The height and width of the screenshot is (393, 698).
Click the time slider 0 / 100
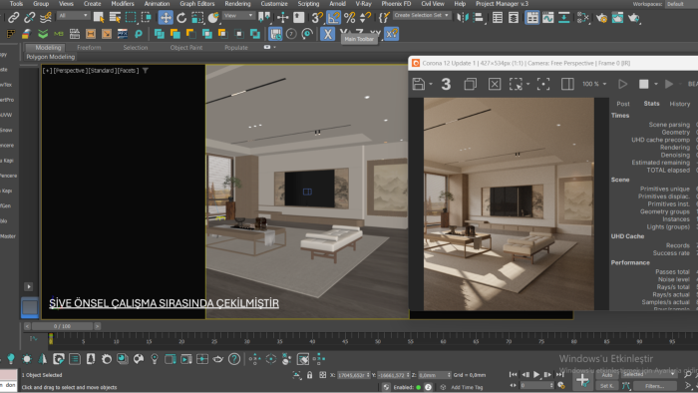pyautogui.click(x=62, y=326)
